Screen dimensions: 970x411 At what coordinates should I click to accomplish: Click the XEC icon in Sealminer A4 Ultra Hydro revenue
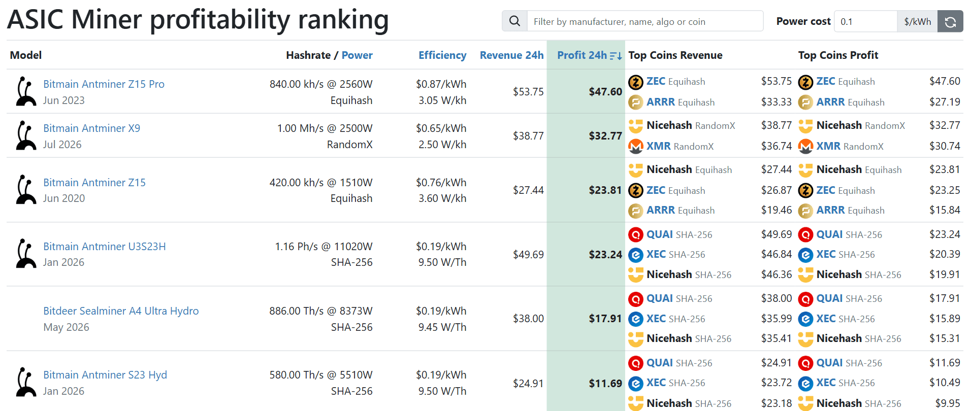(636, 319)
